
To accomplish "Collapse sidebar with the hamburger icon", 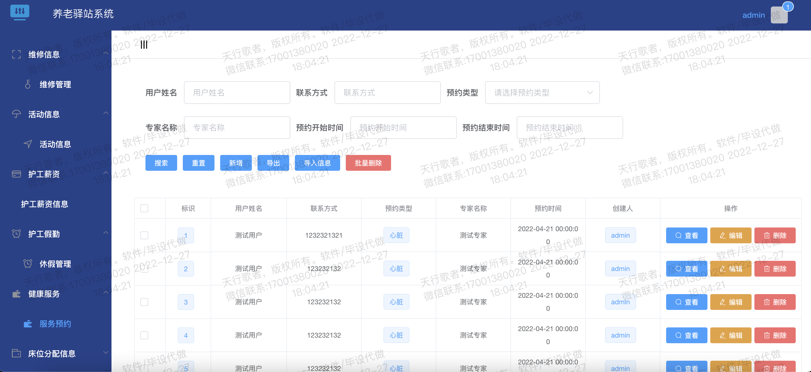I will (144, 45).
